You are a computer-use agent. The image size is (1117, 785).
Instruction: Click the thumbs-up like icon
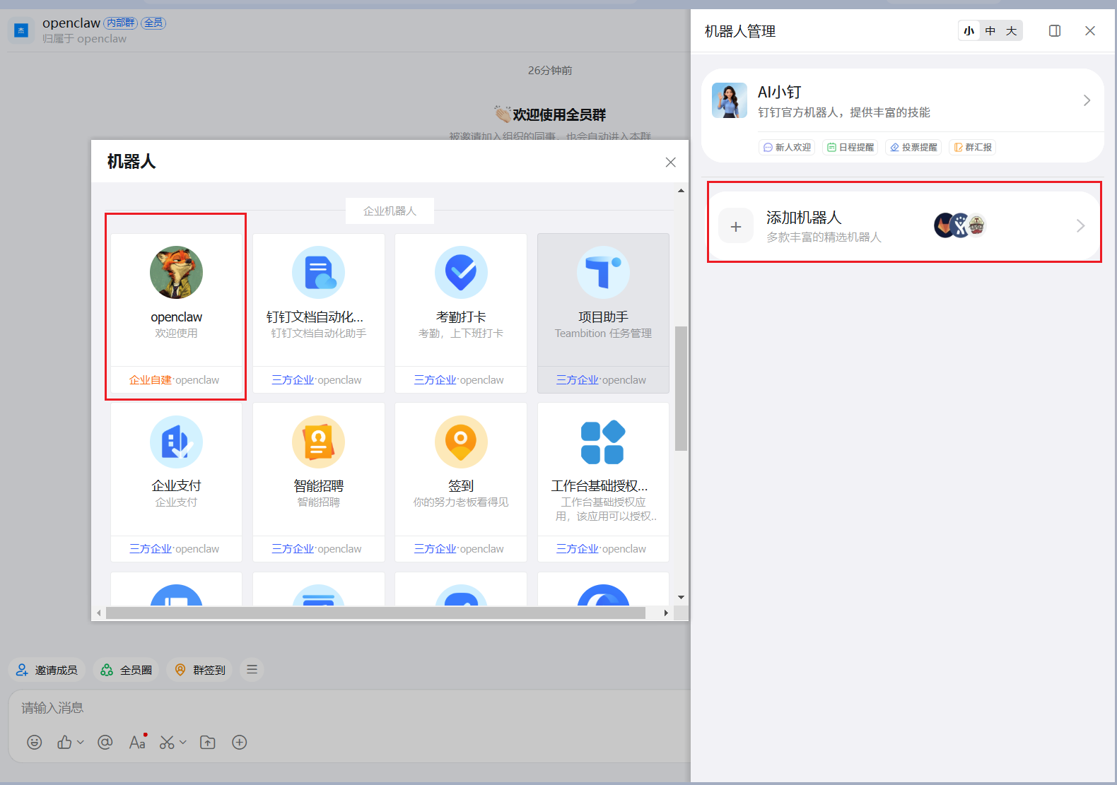(64, 742)
